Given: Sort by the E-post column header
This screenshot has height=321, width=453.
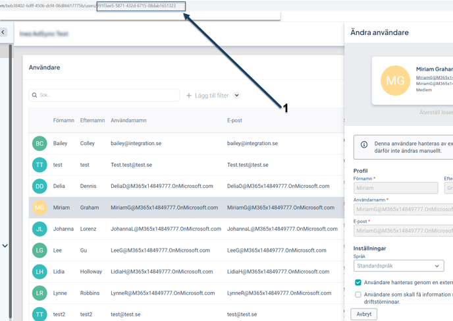Looking at the screenshot, I should (235, 121).
